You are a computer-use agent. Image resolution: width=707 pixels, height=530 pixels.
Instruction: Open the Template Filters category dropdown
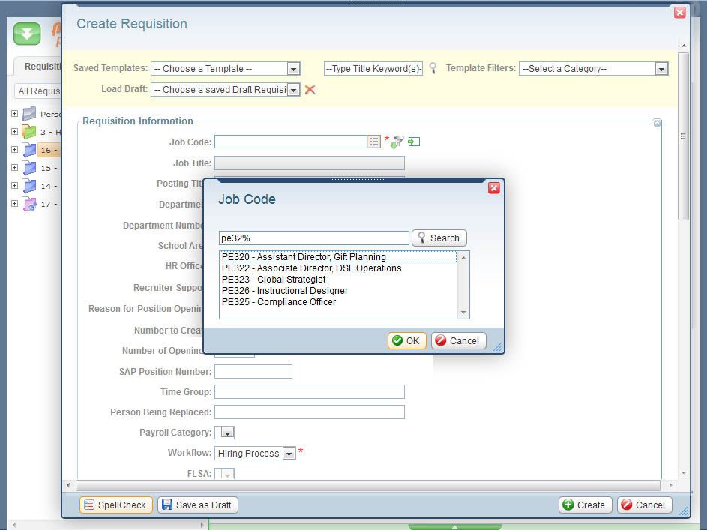661,69
